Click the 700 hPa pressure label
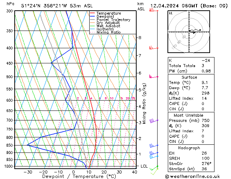Viewport: 231px width, 179px height. pos(10,120)
